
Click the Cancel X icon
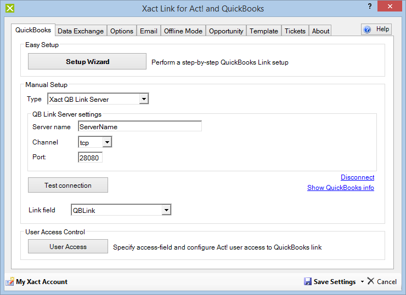click(371, 281)
